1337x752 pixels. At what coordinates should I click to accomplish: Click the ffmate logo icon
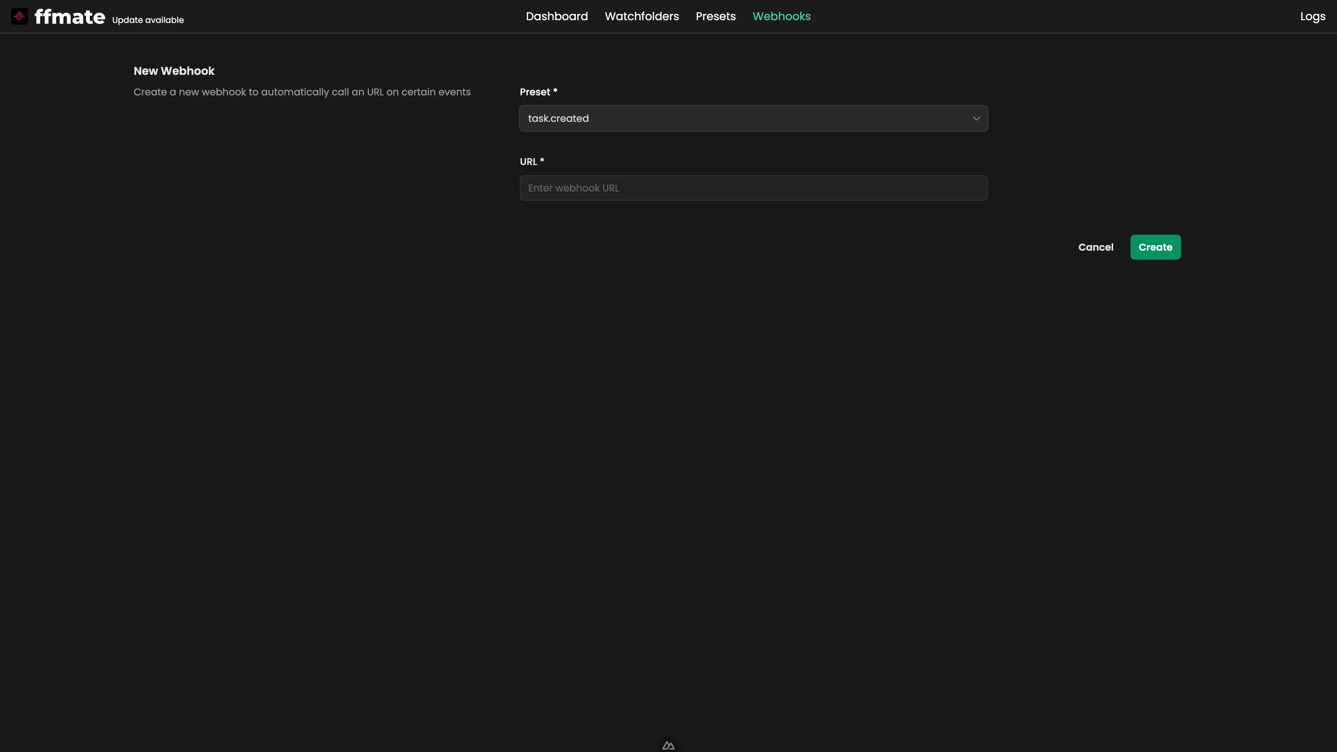point(19,16)
